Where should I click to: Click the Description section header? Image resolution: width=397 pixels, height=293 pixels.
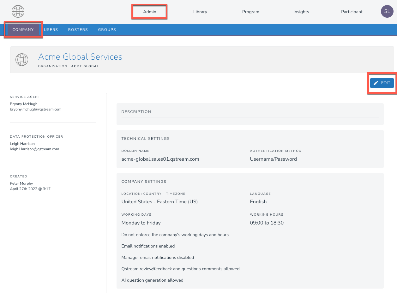(136, 112)
